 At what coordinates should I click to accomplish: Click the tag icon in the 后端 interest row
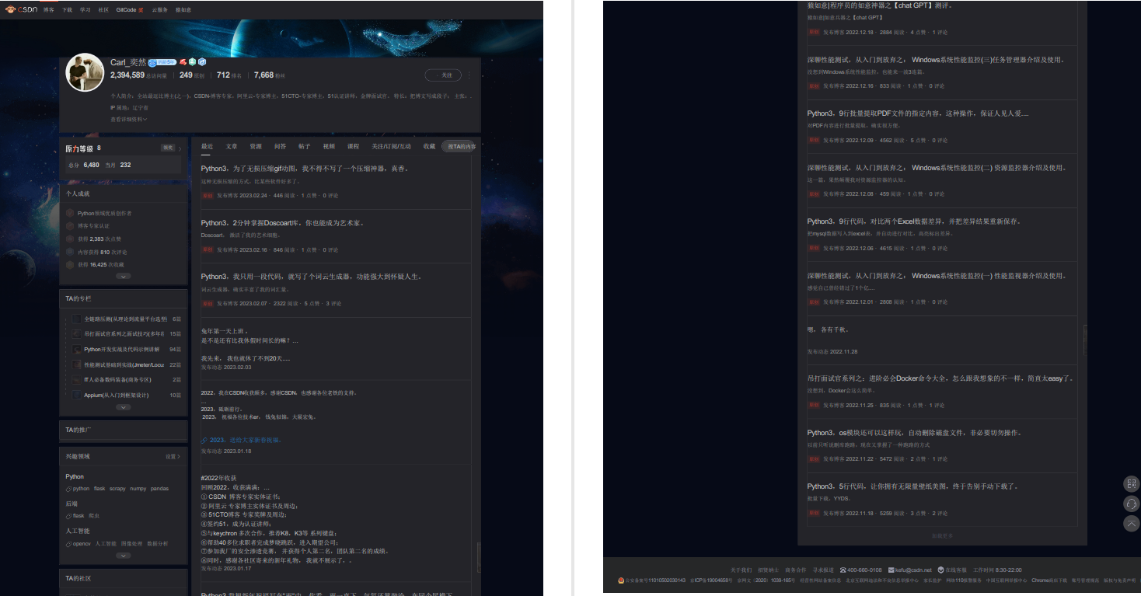[68, 516]
